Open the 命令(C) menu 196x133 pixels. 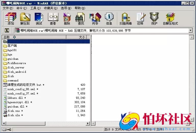point(22,8)
